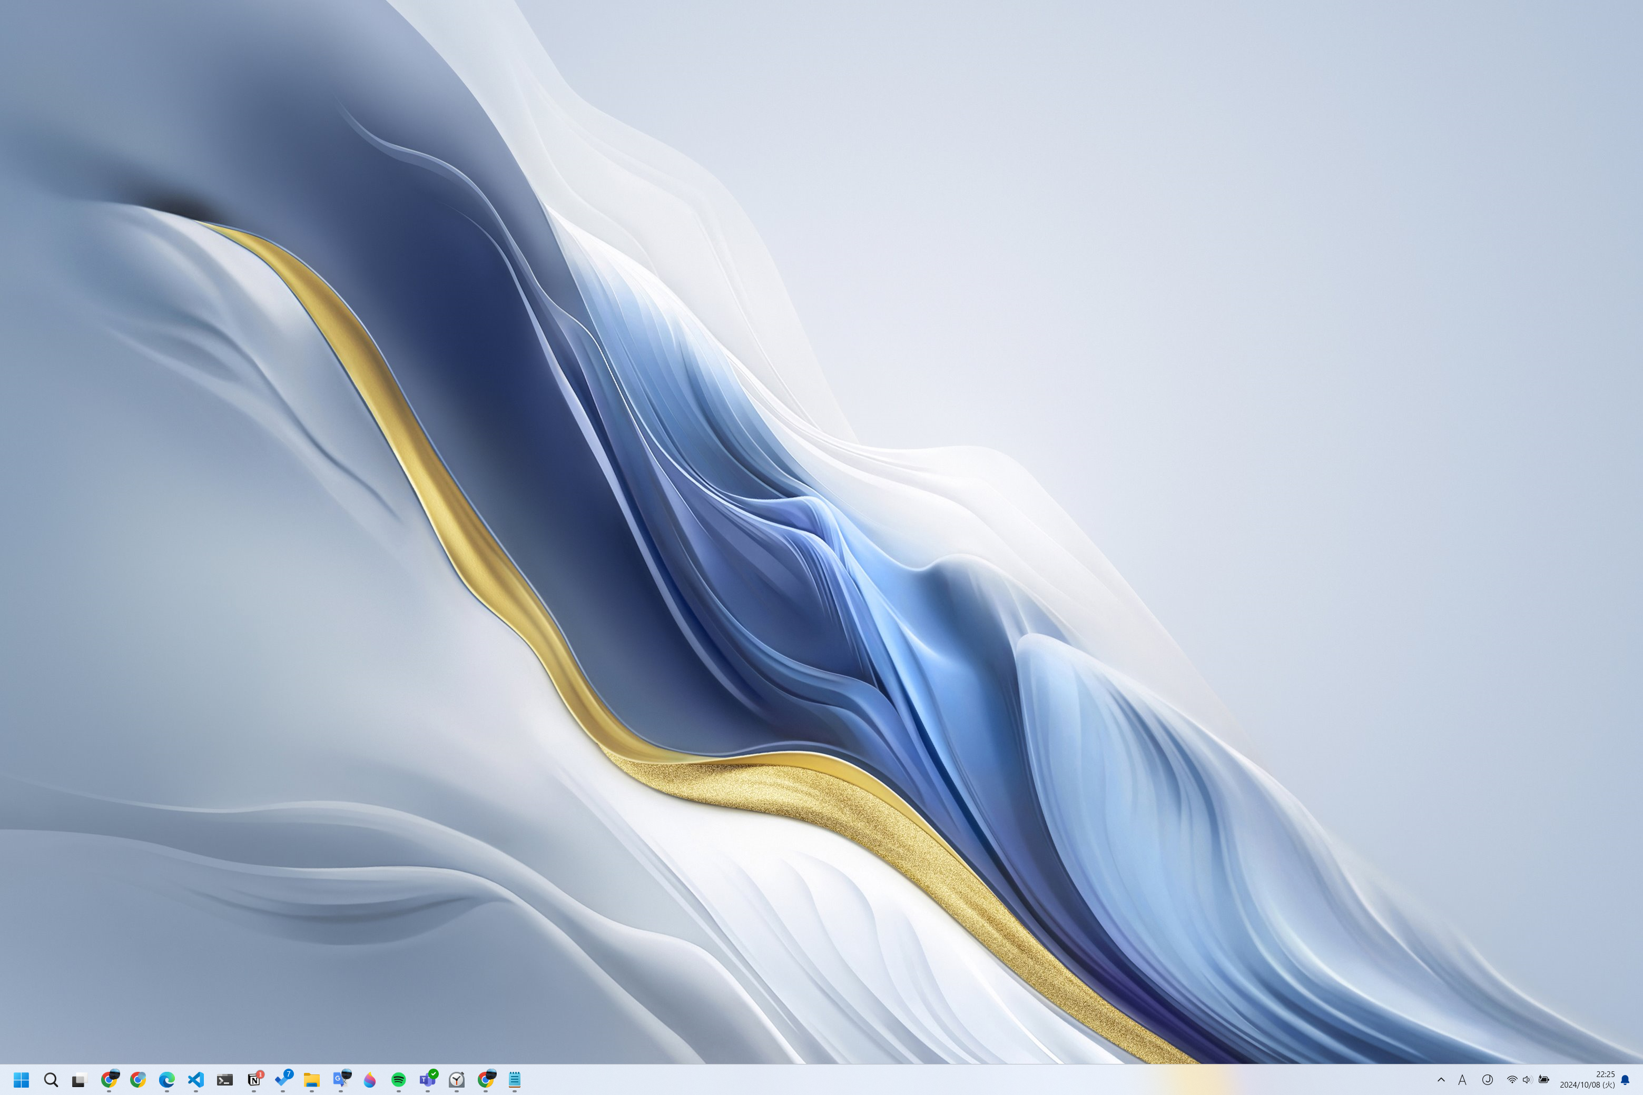This screenshot has width=1643, height=1095.
Task: Launch Microsoft Edge from the taskbar
Action: pos(166,1080)
